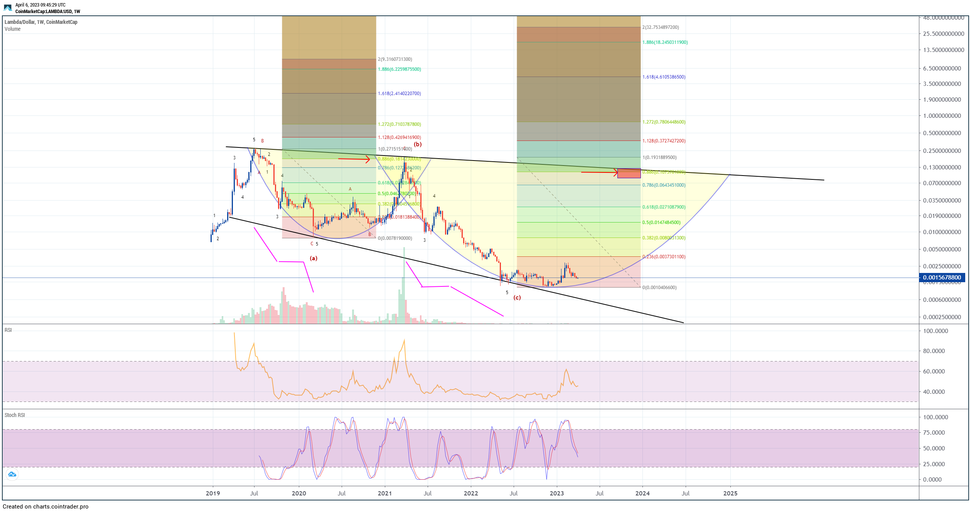Click the red (c) wave label

point(517,298)
